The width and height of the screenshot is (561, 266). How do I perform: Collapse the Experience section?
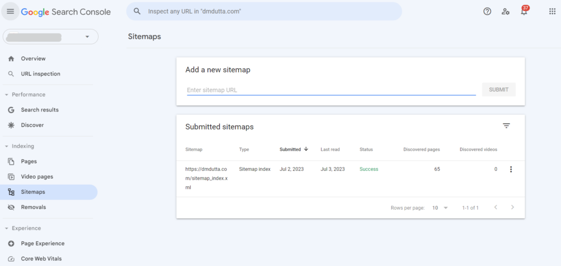(x=7, y=228)
